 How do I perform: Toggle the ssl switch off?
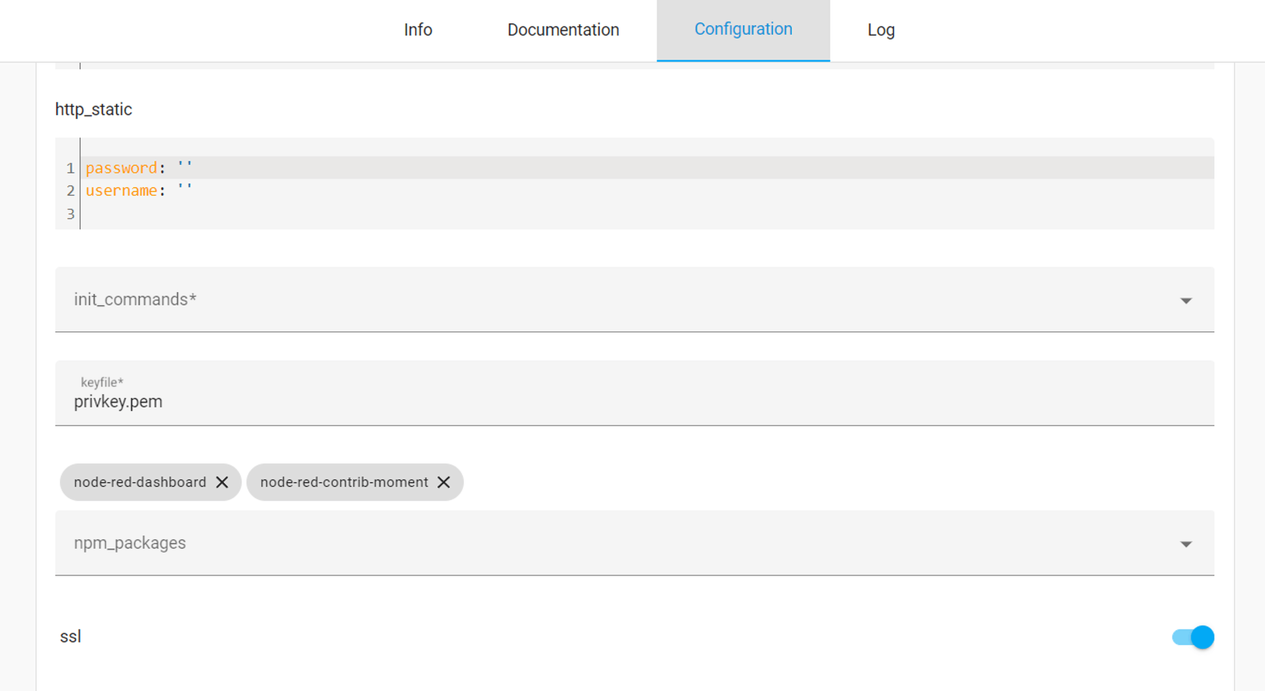pyautogui.click(x=1193, y=637)
